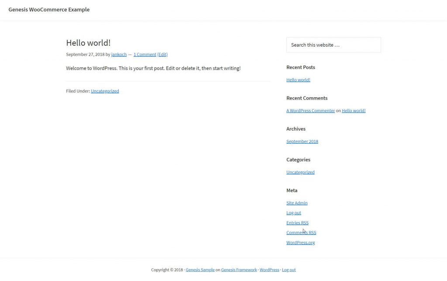Open Hello world! under Recent Posts

[298, 80]
